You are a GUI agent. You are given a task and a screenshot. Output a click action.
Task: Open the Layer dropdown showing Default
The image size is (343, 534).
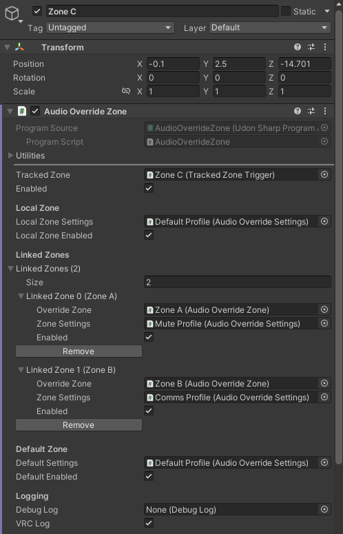[270, 28]
